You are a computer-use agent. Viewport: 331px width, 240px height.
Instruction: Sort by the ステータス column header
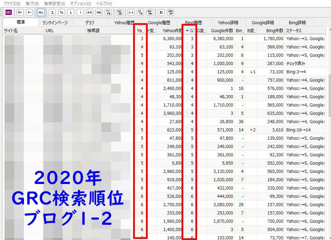(x=305, y=31)
